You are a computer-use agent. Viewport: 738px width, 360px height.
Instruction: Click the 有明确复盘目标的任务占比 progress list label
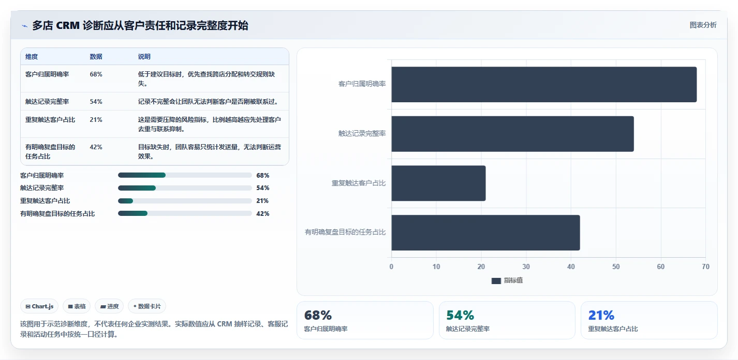click(x=57, y=213)
